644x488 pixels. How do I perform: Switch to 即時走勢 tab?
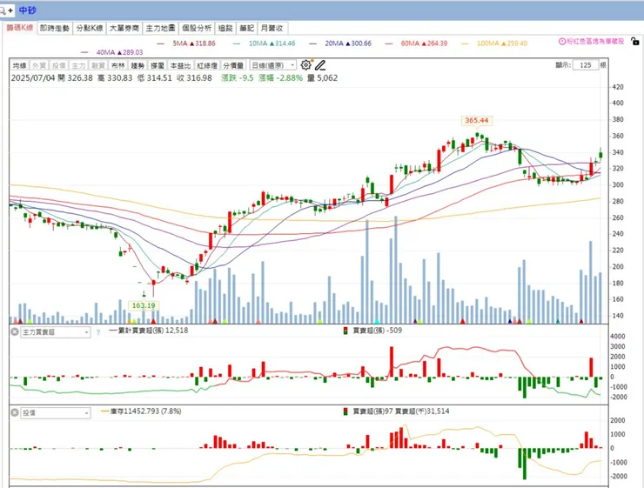(55, 28)
